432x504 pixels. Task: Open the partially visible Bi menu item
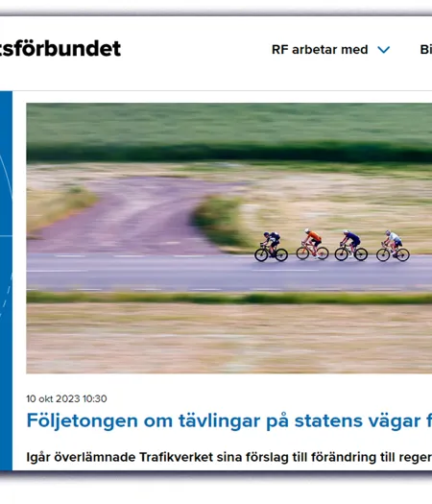point(426,50)
